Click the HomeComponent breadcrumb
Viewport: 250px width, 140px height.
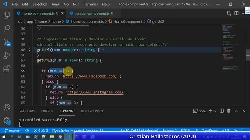coord(128,21)
